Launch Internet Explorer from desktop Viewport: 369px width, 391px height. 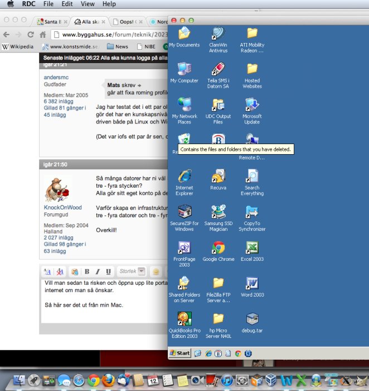click(x=184, y=182)
